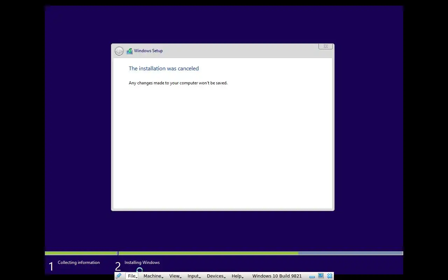This screenshot has width=448, height=280.
Task: Minimize the virtual machine window
Action: point(312,276)
